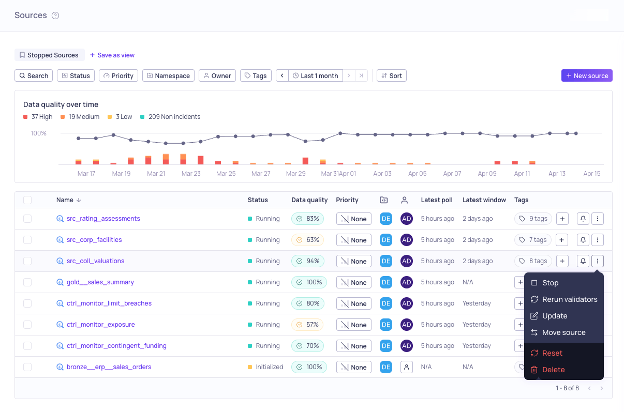624x412 pixels.
Task: Open more options for src_corp_facilities
Action: [x=598, y=240]
